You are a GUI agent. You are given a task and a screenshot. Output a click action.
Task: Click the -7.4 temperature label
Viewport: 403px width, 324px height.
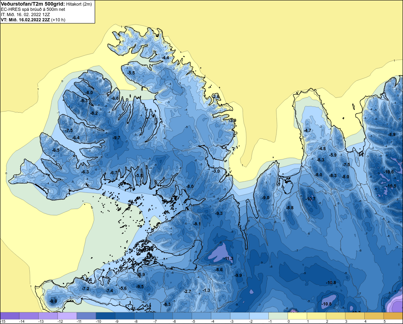click(x=109, y=291)
